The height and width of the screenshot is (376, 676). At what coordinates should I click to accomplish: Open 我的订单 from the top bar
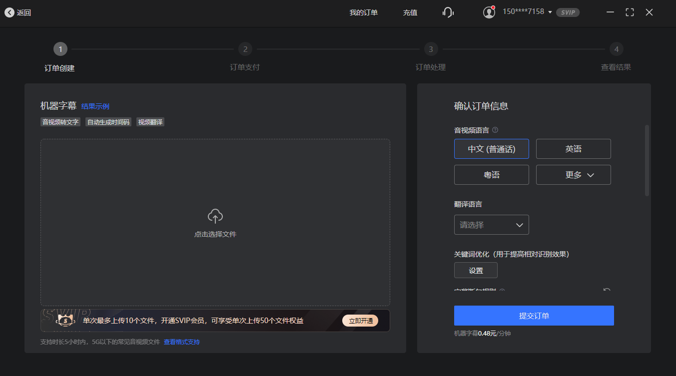point(364,12)
